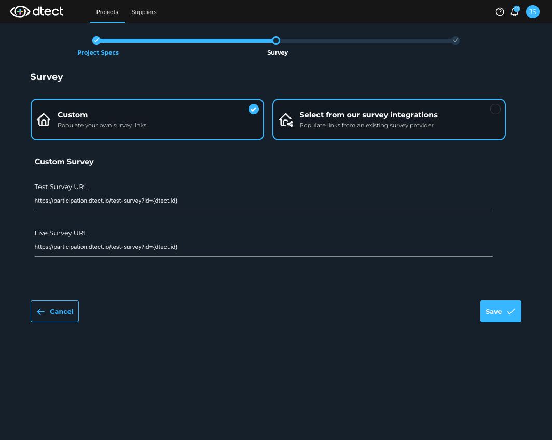This screenshot has width=552, height=440.
Task: Click the checkmark inside the Save button
Action: (511, 311)
